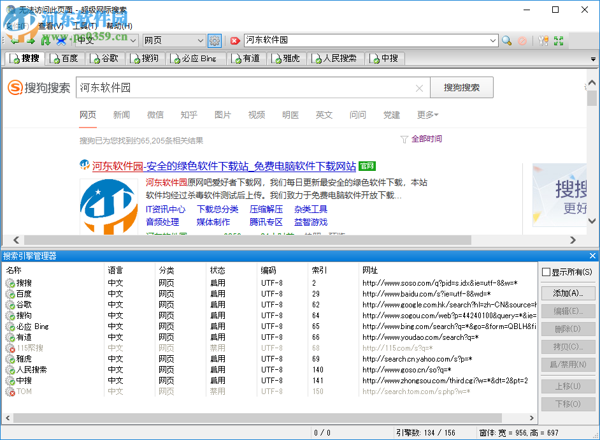
Task: Select the 图片 tab in Sogou results
Action: [223, 115]
